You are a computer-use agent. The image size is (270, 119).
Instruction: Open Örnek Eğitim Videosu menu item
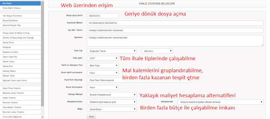tap(20, 8)
